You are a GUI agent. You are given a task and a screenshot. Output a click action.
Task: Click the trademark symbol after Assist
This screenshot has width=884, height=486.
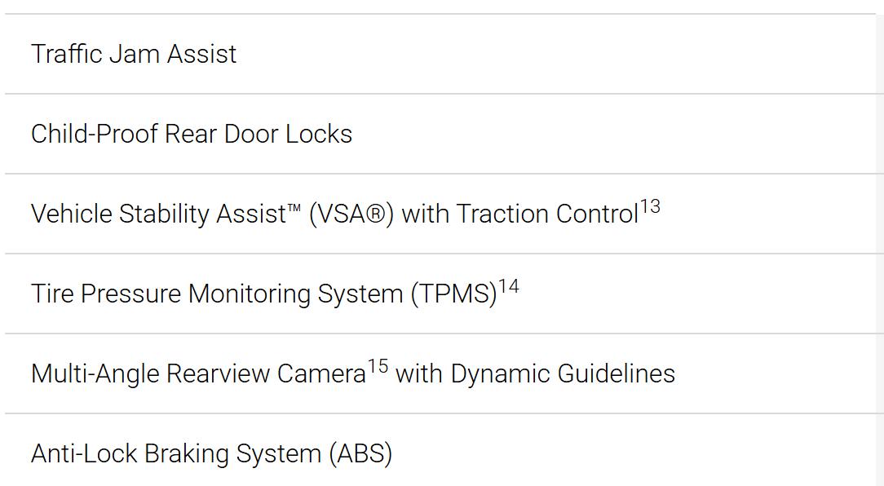[294, 209]
